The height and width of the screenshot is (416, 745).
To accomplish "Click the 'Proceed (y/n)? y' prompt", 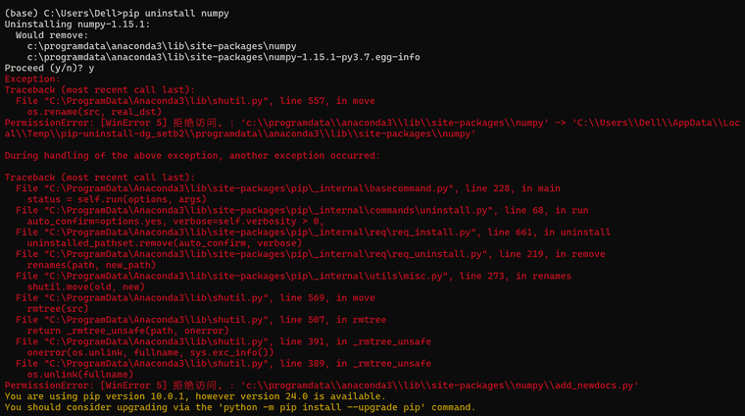I will 49,68.
